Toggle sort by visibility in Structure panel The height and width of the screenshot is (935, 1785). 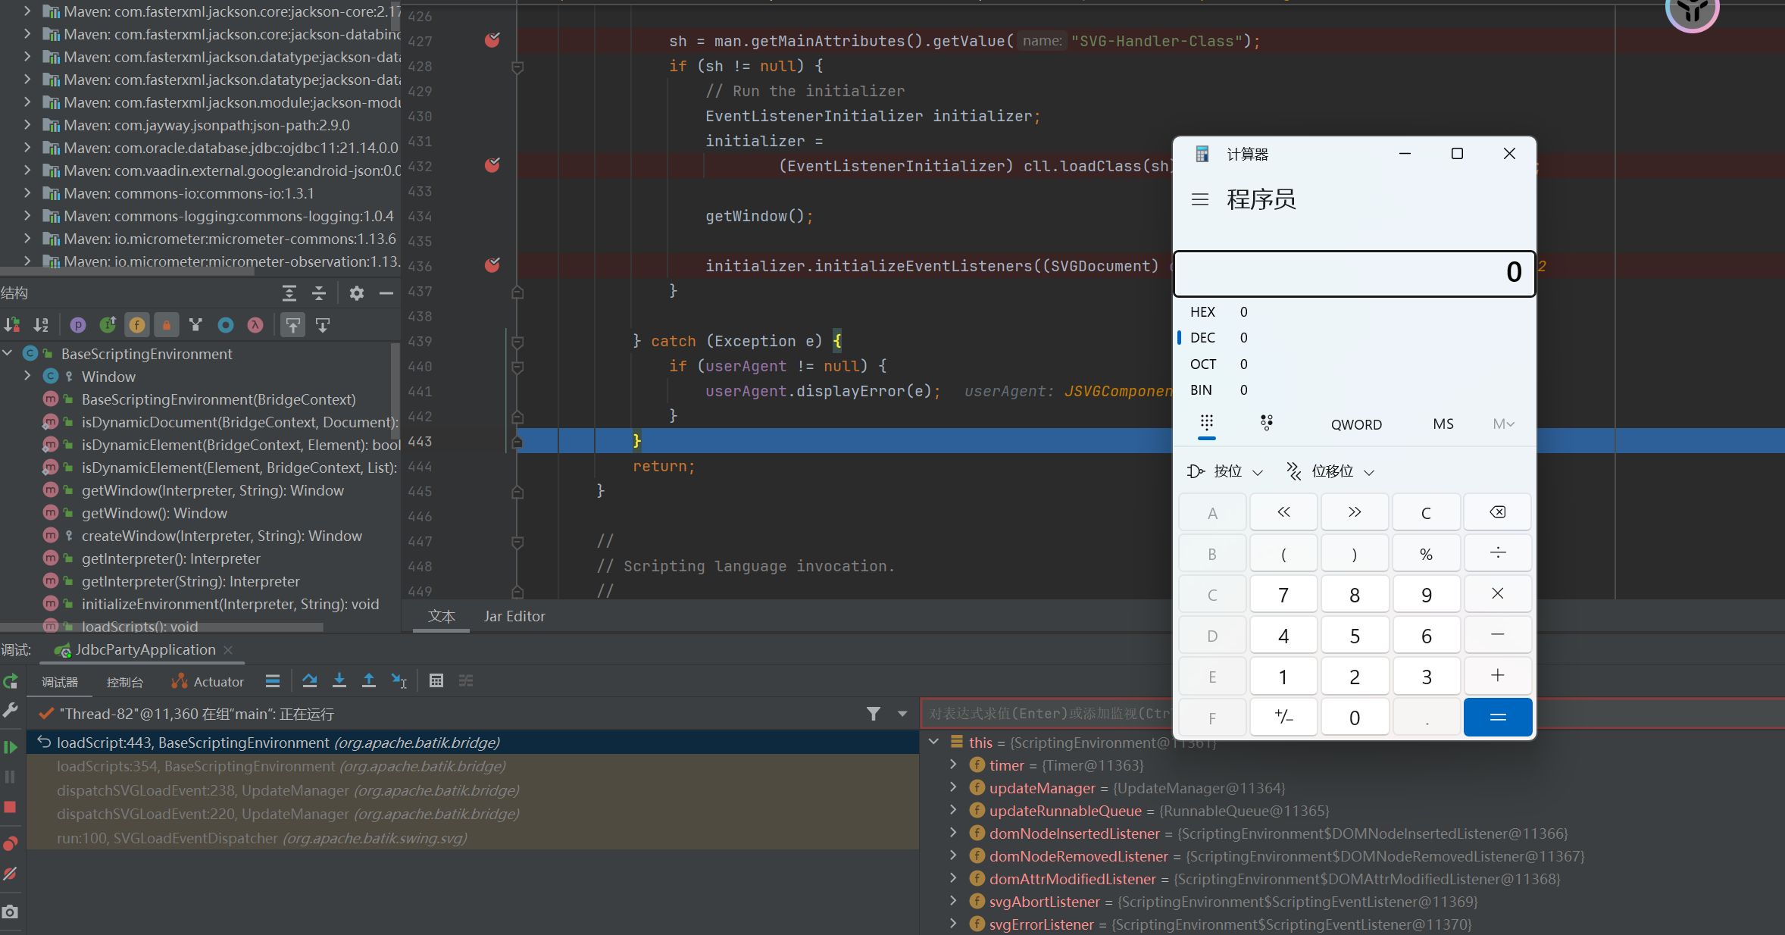(12, 325)
